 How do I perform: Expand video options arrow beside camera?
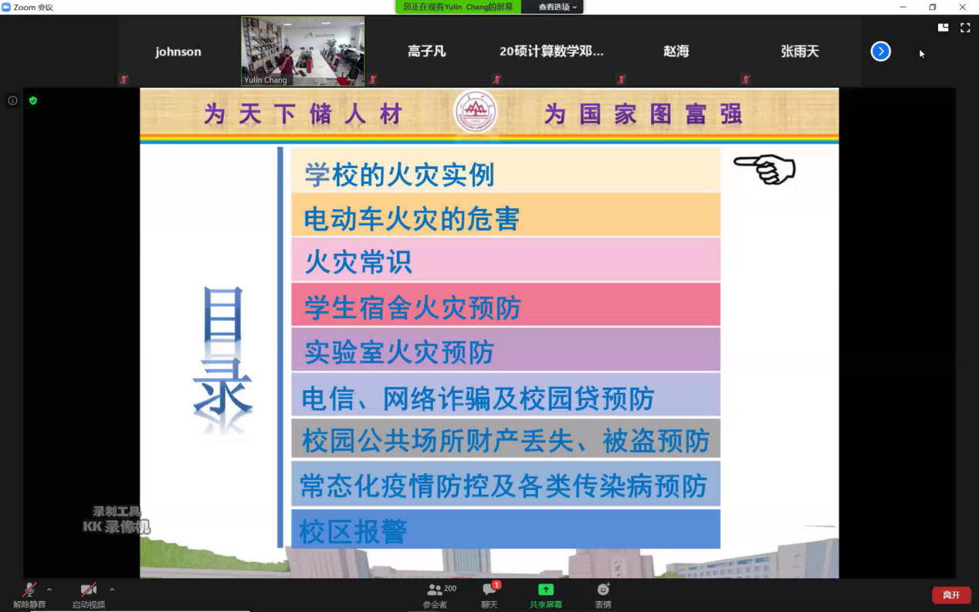(x=112, y=590)
